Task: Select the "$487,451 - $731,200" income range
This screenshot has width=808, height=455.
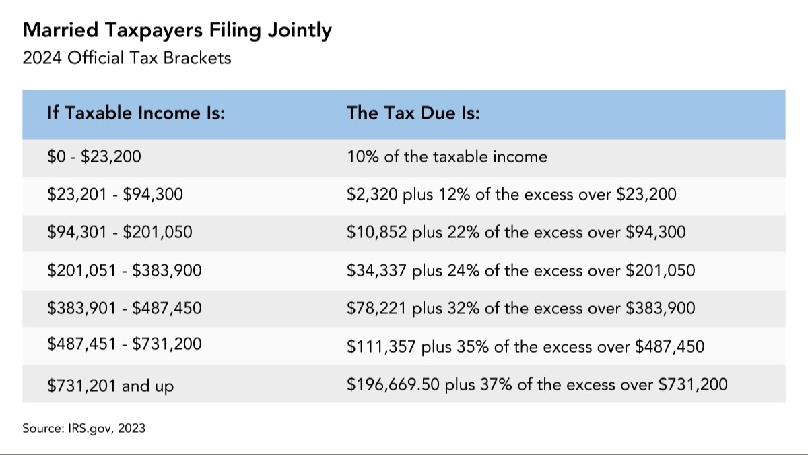Action: tap(124, 346)
